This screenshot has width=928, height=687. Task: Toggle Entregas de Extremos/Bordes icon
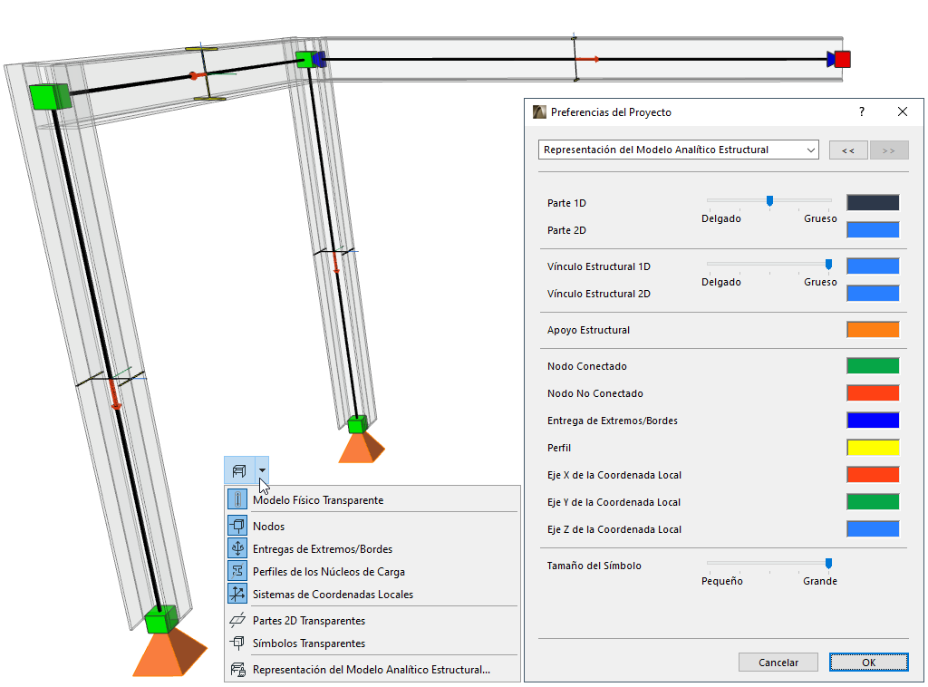(237, 548)
